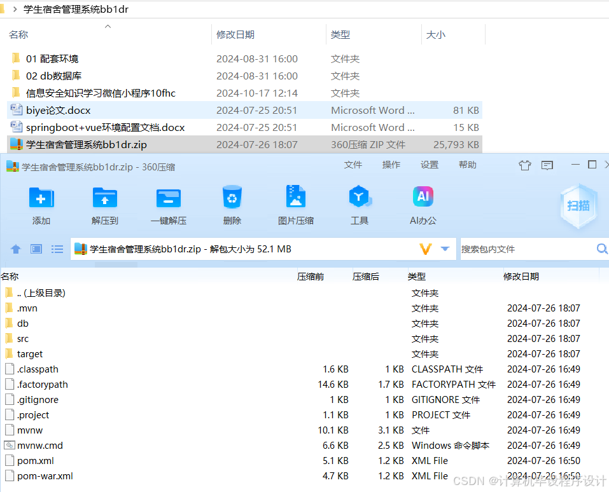Switch to list view using the view icon
Image resolution: width=609 pixels, height=492 pixels.
[x=57, y=249]
